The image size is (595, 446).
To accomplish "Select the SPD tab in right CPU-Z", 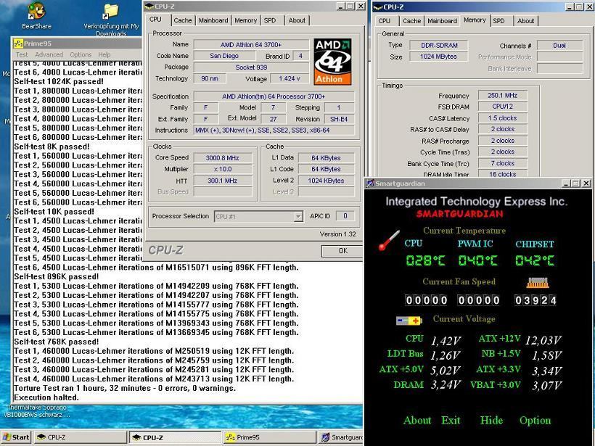I will [x=498, y=21].
